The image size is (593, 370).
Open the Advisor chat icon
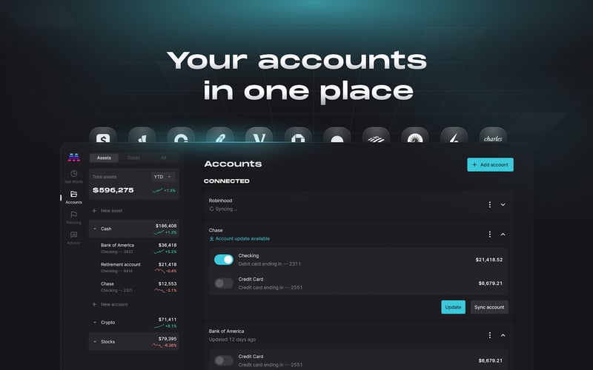[x=73, y=235]
